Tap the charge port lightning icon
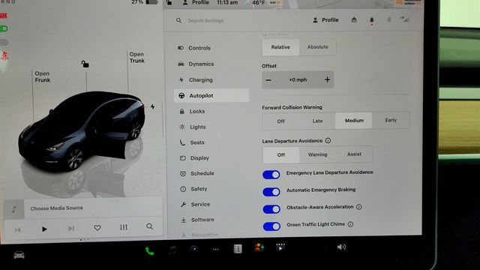 (152, 106)
